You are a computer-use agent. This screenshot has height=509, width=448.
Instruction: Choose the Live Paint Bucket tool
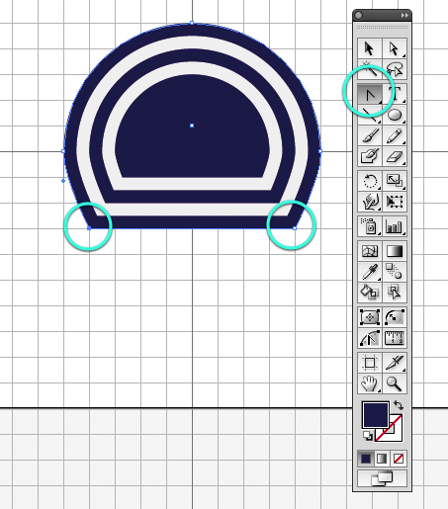point(370,293)
